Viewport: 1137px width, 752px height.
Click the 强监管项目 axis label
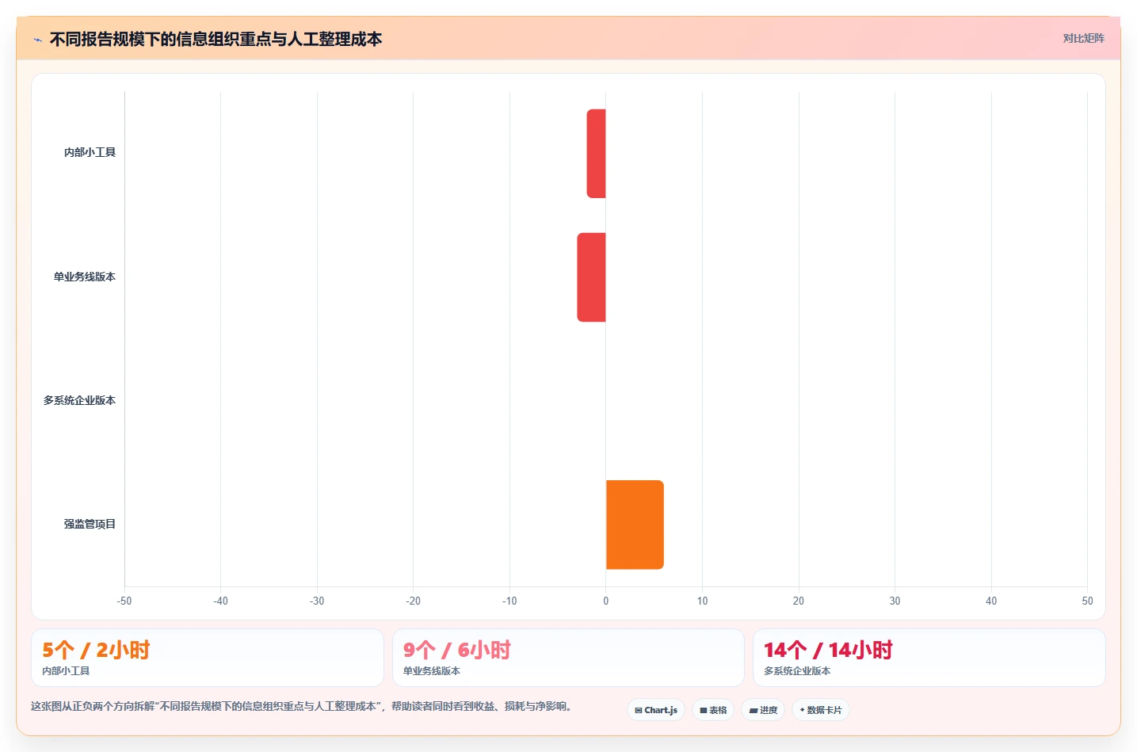tap(90, 524)
